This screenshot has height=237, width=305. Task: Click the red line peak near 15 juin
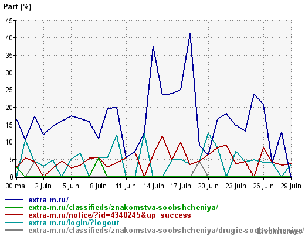click(162, 136)
